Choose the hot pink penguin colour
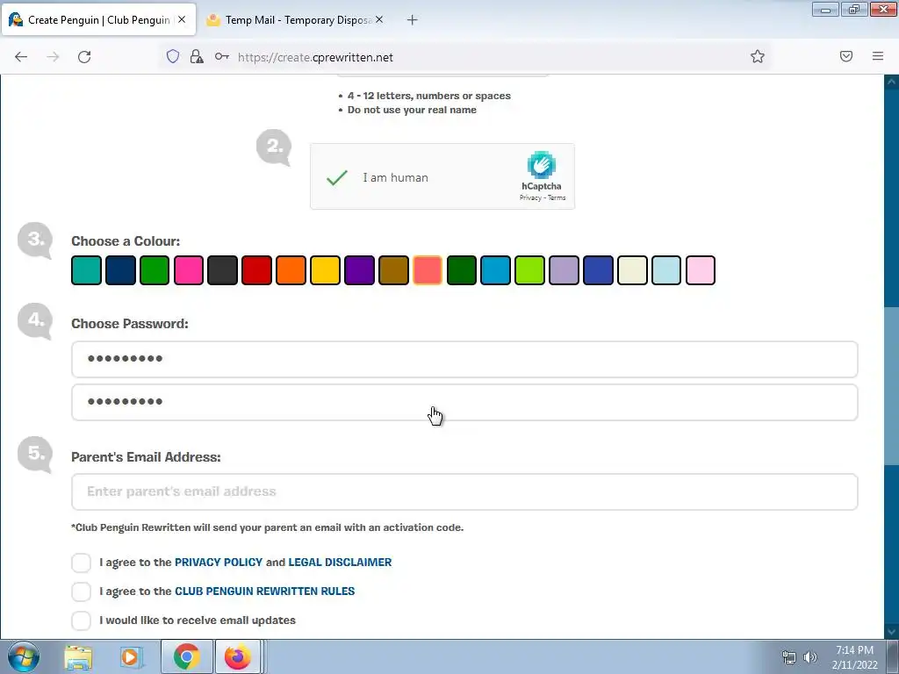Viewport: 899px width, 674px height. [189, 270]
